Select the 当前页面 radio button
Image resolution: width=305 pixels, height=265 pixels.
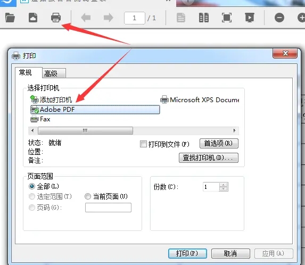(x=88, y=196)
